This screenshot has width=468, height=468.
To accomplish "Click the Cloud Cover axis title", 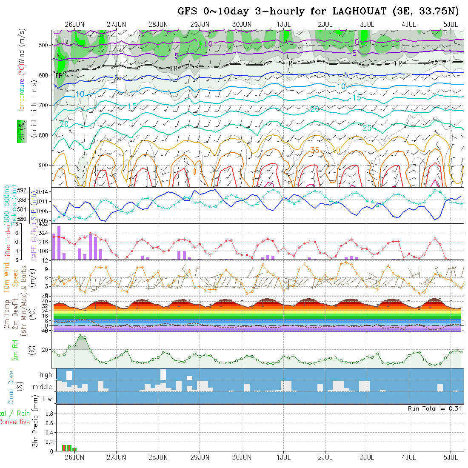I will pyautogui.click(x=11, y=386).
